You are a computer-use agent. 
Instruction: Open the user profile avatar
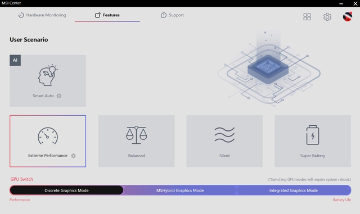348,16
